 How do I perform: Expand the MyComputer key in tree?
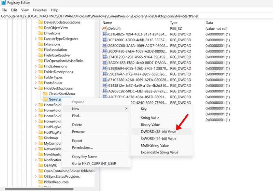(x=36, y=143)
